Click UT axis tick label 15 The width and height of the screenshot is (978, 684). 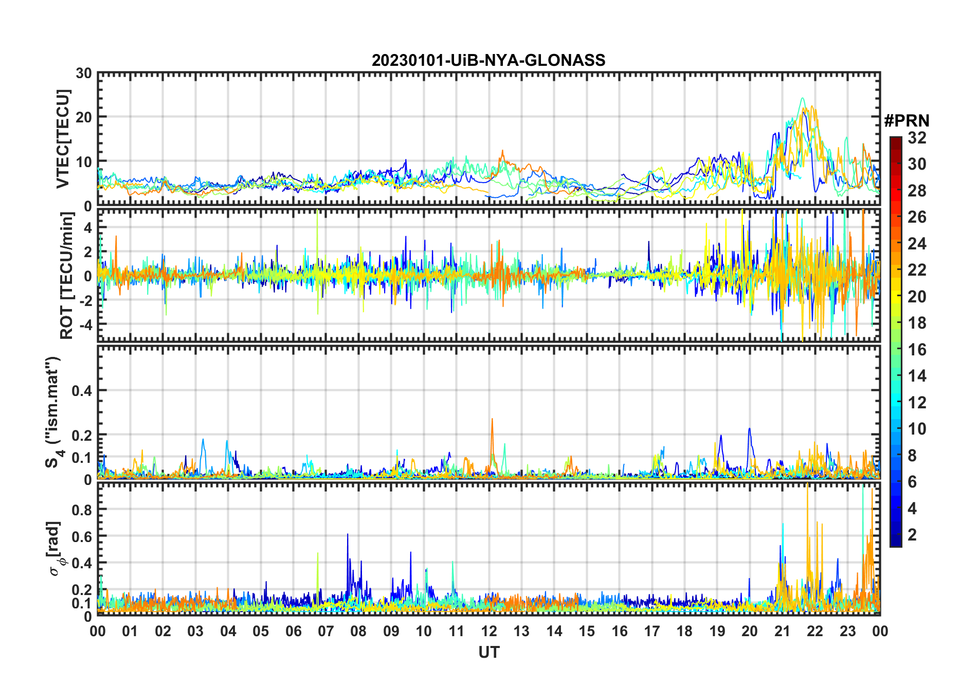(587, 632)
